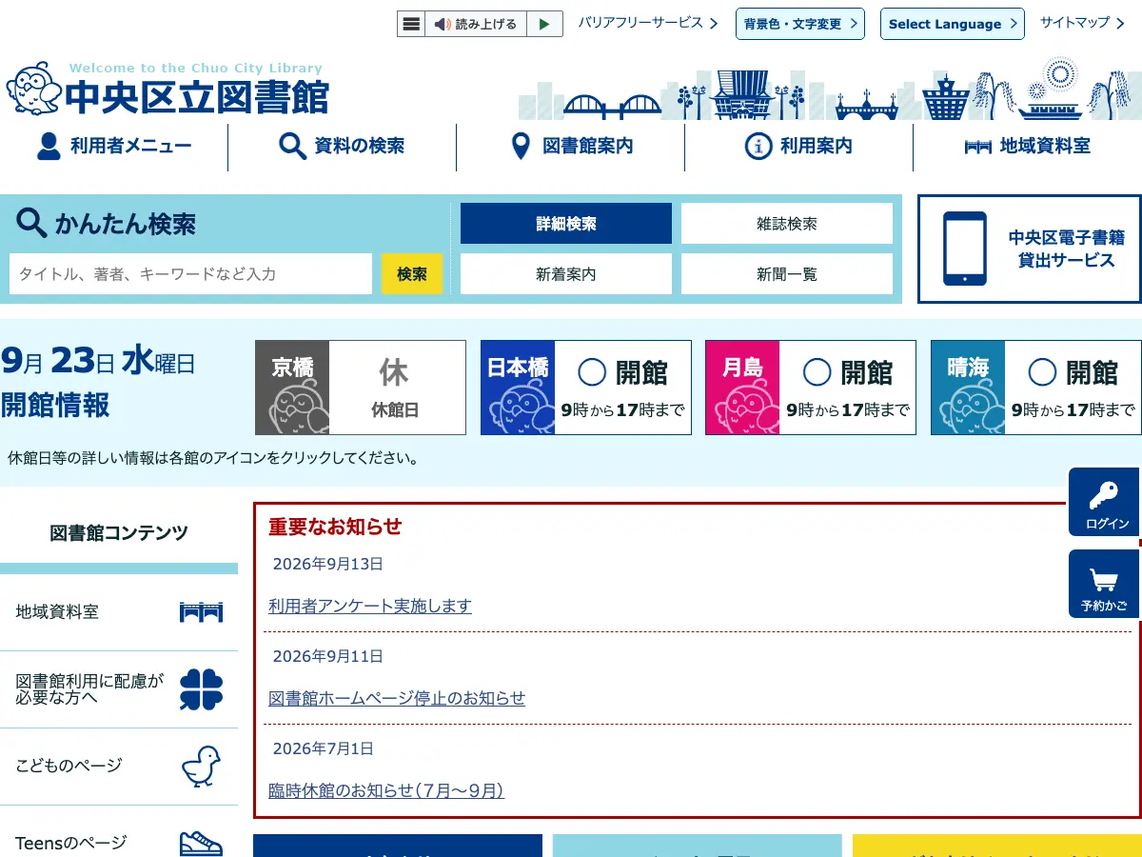Click the map pin icon beside 図書館案内

[x=520, y=147]
